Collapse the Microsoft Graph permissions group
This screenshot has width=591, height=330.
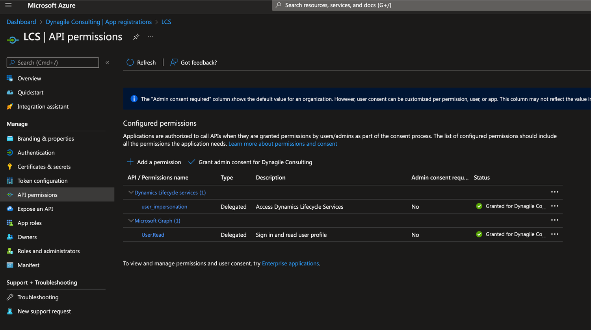130,221
